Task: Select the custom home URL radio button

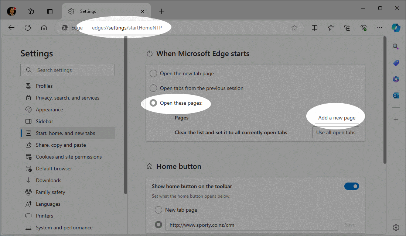Action: (x=158, y=225)
